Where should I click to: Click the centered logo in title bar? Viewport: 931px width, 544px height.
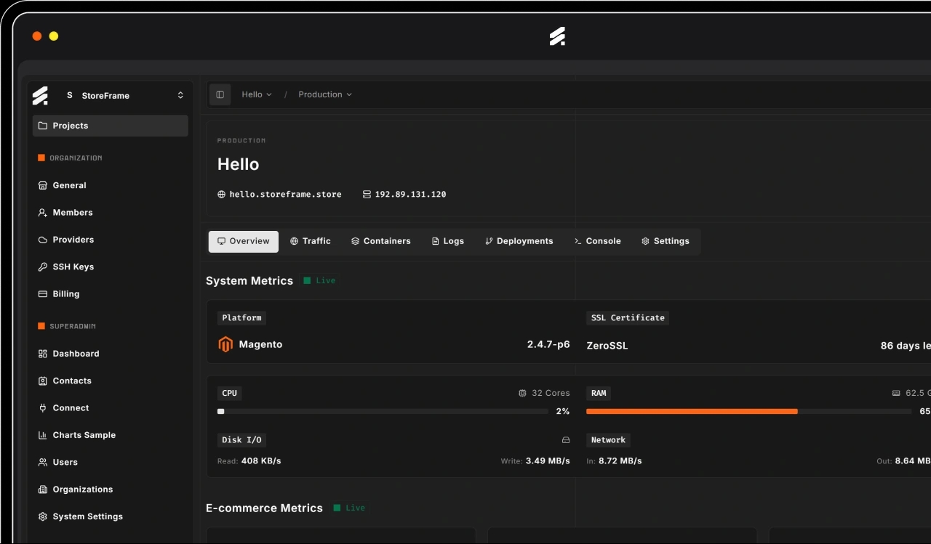557,36
